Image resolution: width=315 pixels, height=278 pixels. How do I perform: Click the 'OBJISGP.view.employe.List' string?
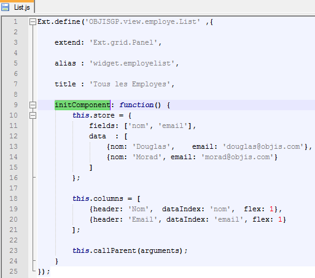[142, 21]
